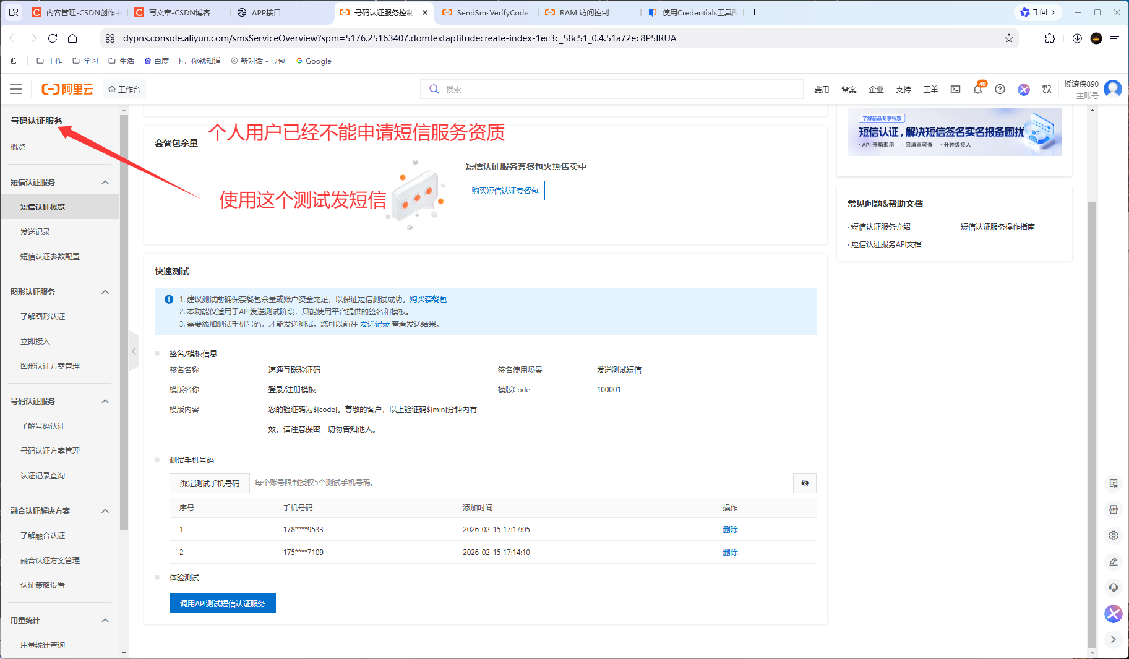Collapse the 图形认证服务 sidebar group
Viewport: 1129px width, 659px height.
click(x=105, y=292)
